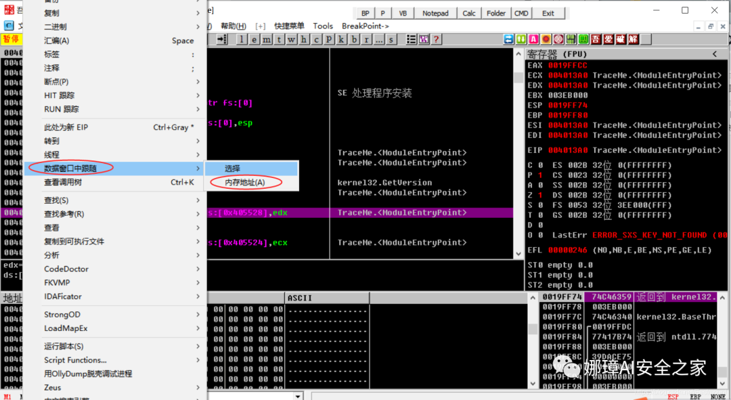
Task: Select stack row 0019FF74 返回到 kernel32
Action: pyautogui.click(x=628, y=297)
